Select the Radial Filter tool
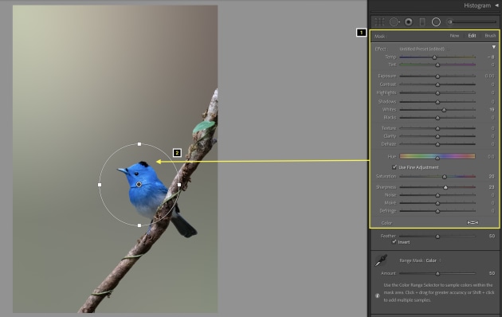Image resolution: width=502 pixels, height=317 pixels. (436, 22)
